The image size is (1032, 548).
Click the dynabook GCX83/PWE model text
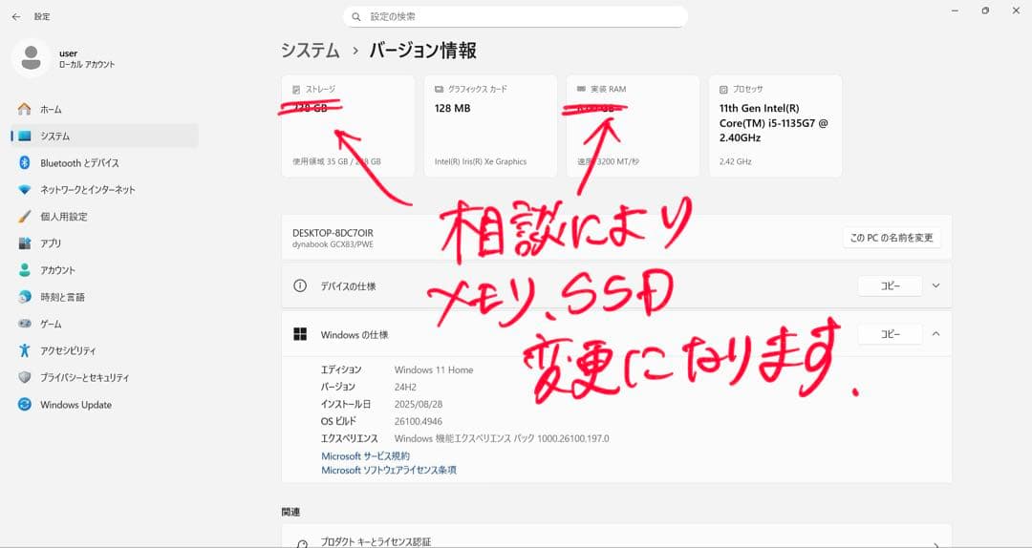point(333,244)
